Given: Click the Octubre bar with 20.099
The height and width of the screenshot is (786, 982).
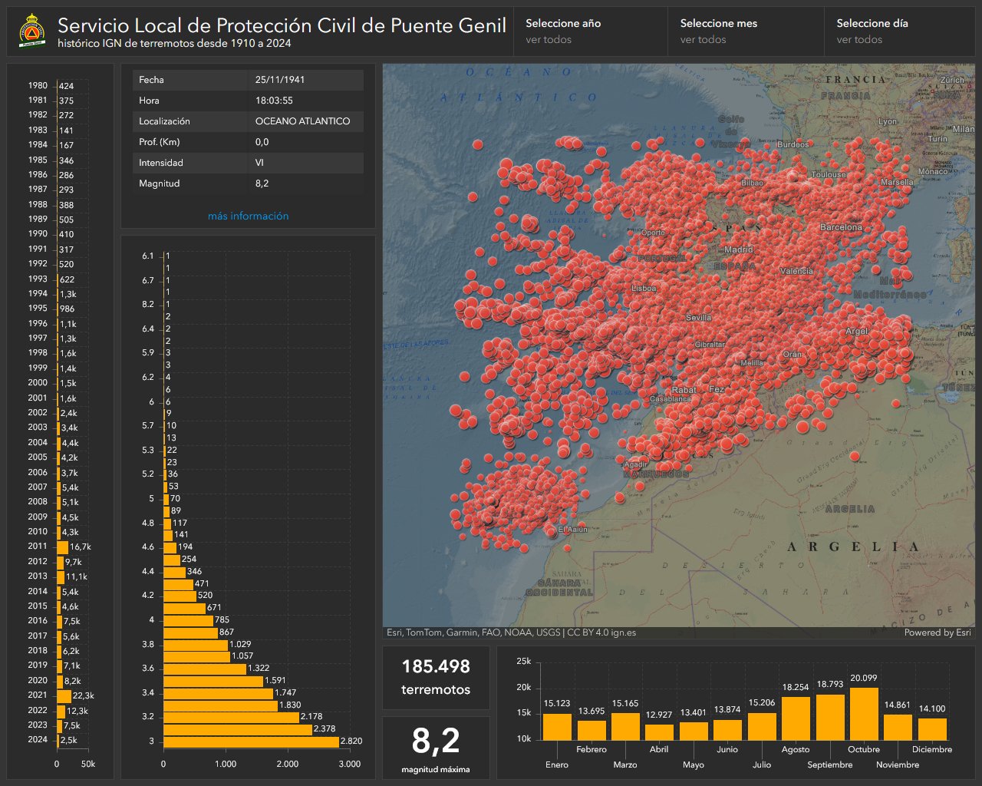Looking at the screenshot, I should click(863, 714).
